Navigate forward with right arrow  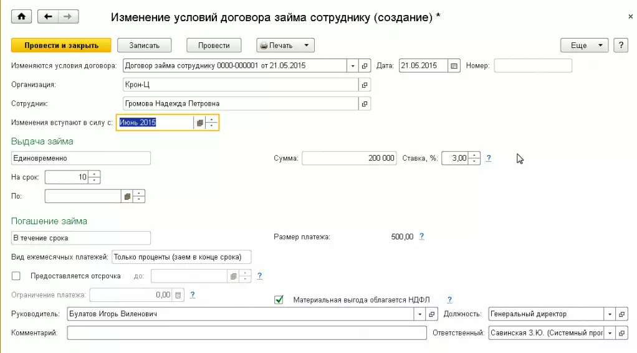pyautogui.click(x=68, y=17)
